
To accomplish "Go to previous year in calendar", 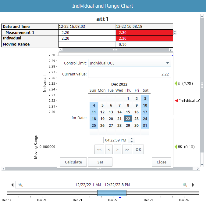I will pyautogui.click(x=99, y=150).
